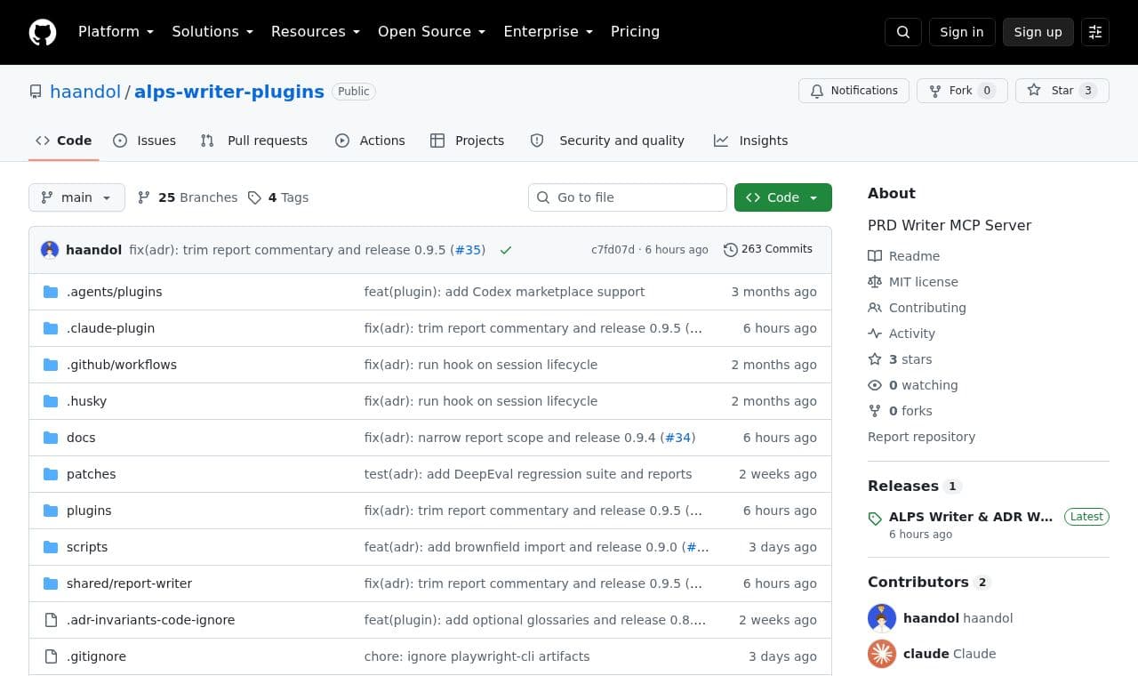Switch to the Actions tab
The image size is (1138, 676).
coord(370,141)
